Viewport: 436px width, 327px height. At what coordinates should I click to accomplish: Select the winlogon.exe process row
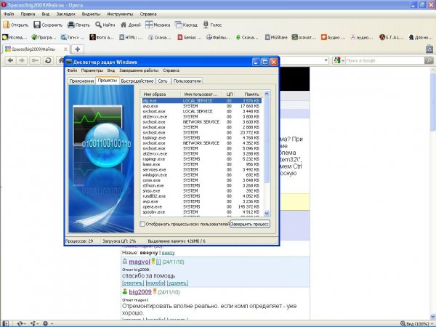tap(201, 175)
